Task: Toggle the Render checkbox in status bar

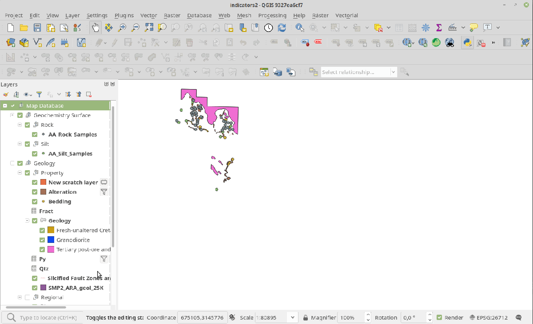Action: pos(439,317)
